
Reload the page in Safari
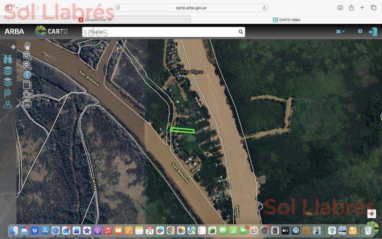[264, 8]
